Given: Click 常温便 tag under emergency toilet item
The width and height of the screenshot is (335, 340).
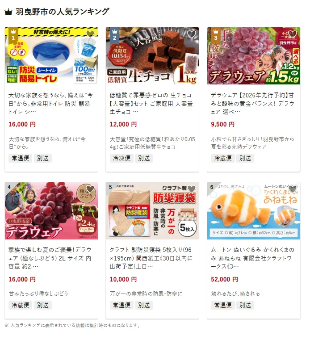Looking at the screenshot, I should pos(21,158).
